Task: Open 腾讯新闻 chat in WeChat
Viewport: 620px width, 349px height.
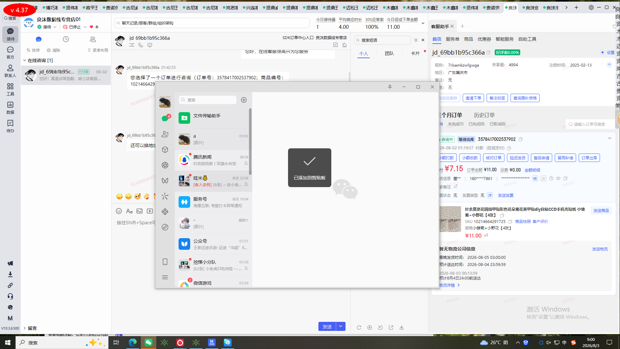Action: pyautogui.click(x=213, y=160)
